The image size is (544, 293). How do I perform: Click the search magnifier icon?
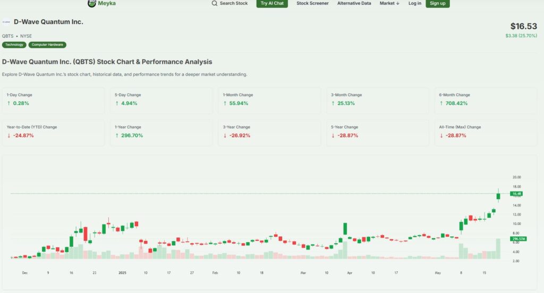point(215,3)
